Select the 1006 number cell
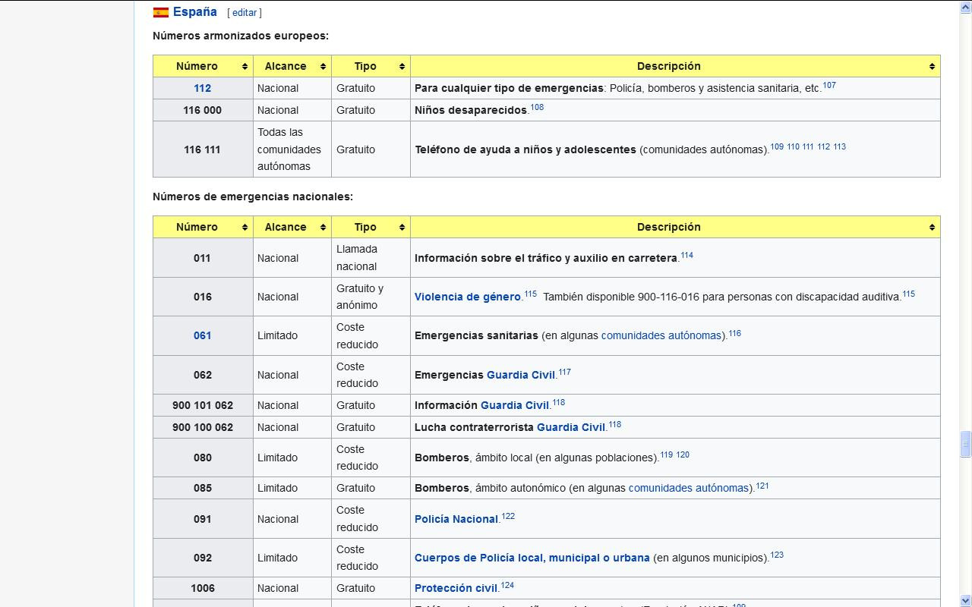This screenshot has width=972, height=607. pyautogui.click(x=203, y=588)
